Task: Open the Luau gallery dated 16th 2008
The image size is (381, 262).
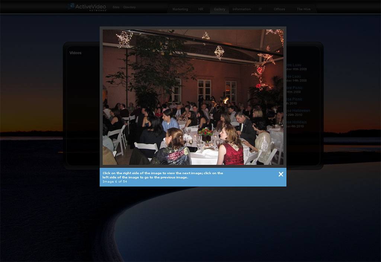Action: 294,65
